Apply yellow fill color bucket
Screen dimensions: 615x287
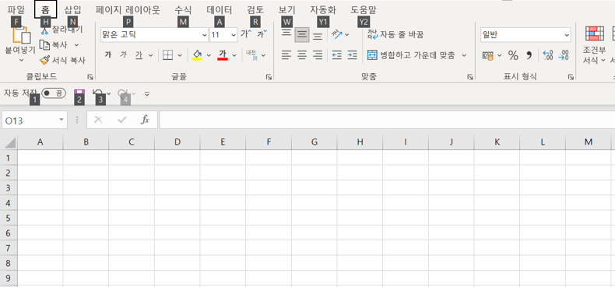click(x=197, y=55)
